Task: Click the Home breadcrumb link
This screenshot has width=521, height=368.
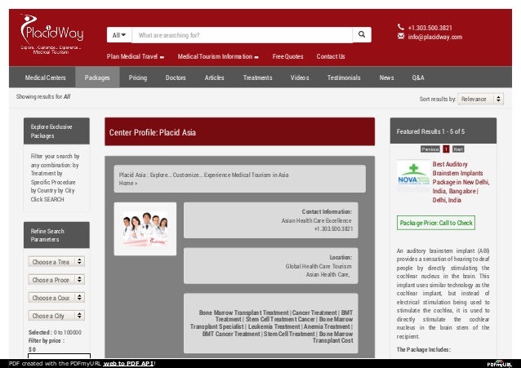Action: (127, 183)
